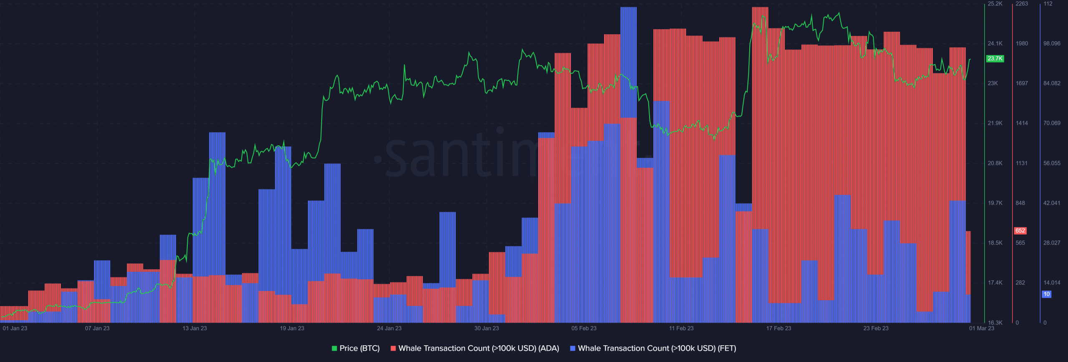Click the 23K price axis label
Viewport: 1068px width, 362px height.
pos(993,84)
